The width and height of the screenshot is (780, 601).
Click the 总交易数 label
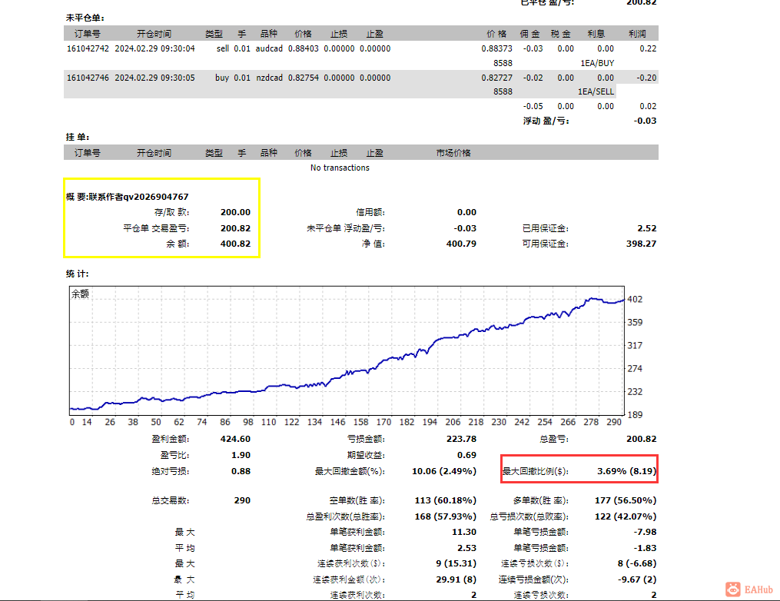pyautogui.click(x=170, y=500)
